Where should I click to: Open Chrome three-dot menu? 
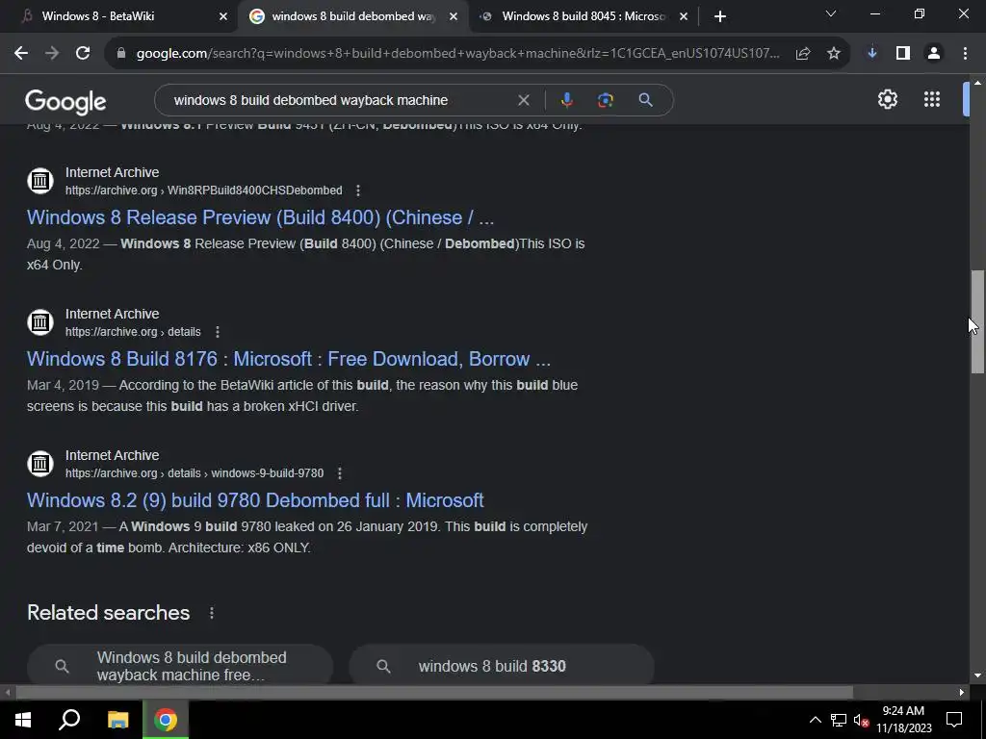tap(965, 54)
